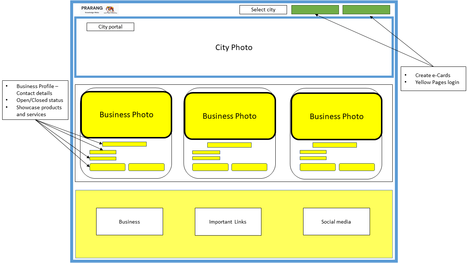Screen dimensions: 468x263
Task: Click the right green Yellow Pages login icon
Action: click(366, 9)
